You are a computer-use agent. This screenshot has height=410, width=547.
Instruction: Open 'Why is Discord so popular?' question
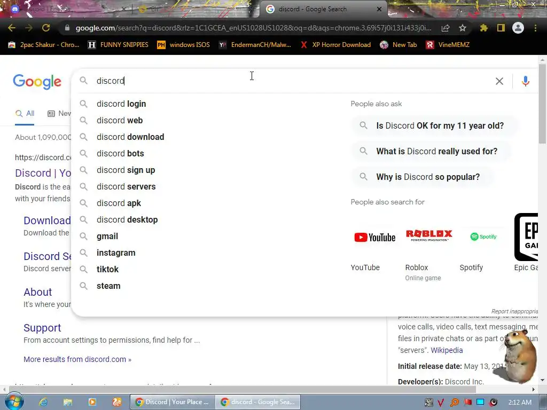(423, 177)
